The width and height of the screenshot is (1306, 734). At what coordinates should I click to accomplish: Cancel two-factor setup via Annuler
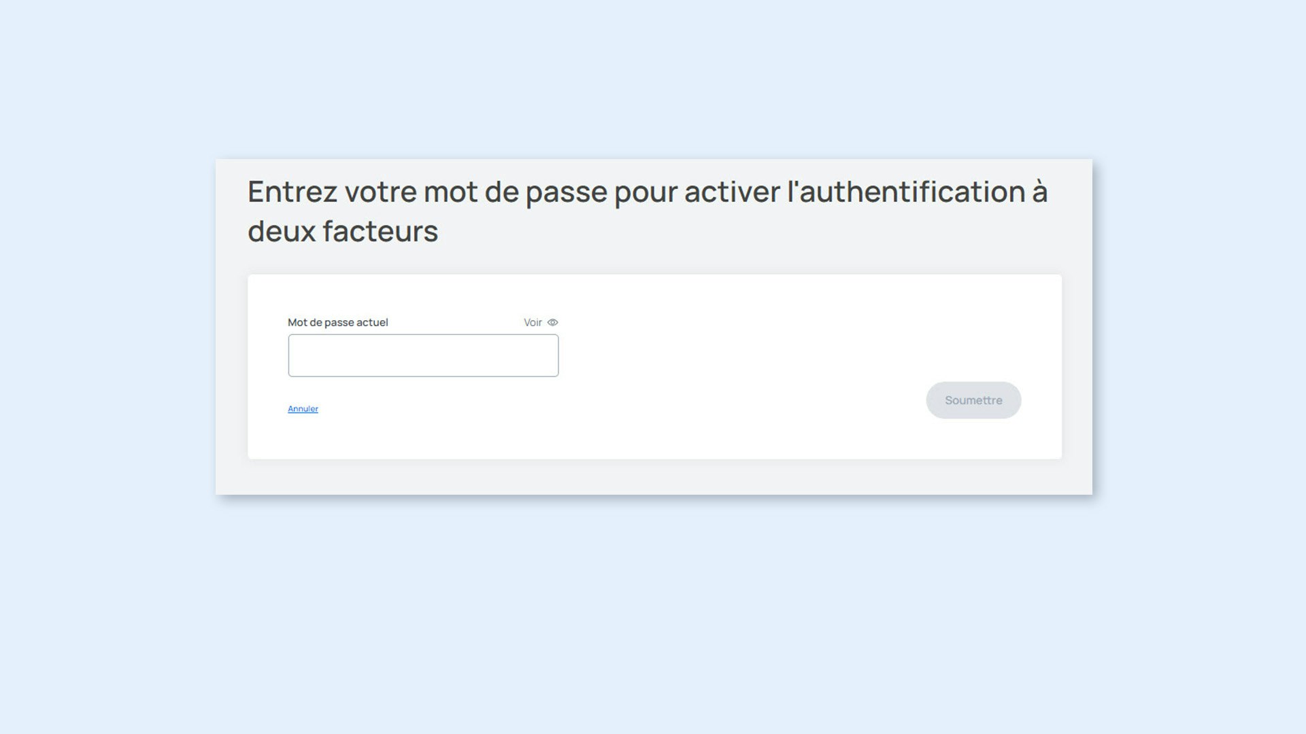click(303, 408)
